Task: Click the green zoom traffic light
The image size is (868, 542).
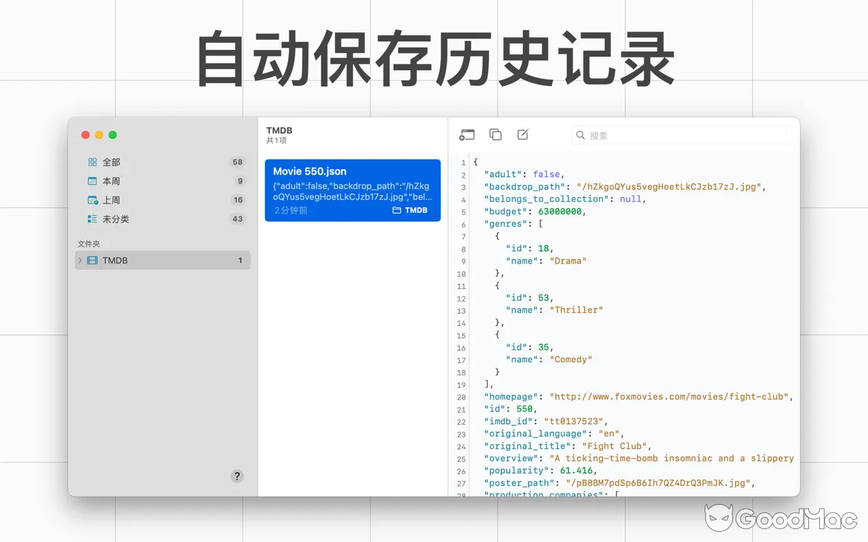Action: click(x=113, y=135)
